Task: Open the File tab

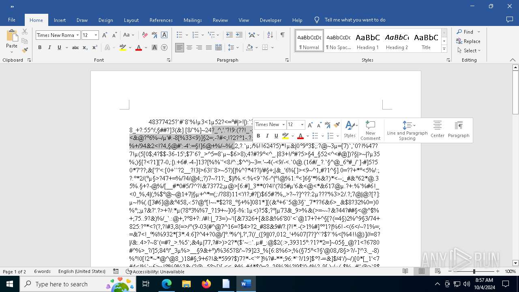Action: (x=12, y=20)
